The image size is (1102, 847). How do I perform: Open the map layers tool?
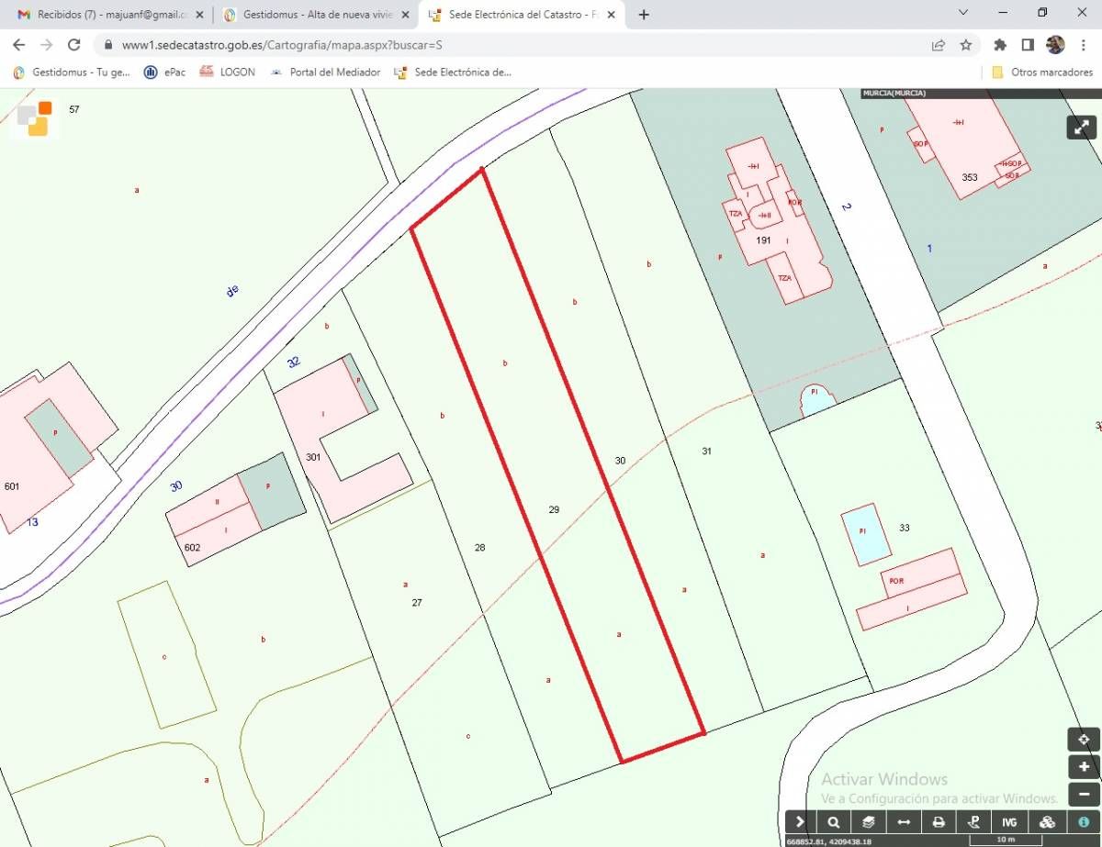click(868, 822)
